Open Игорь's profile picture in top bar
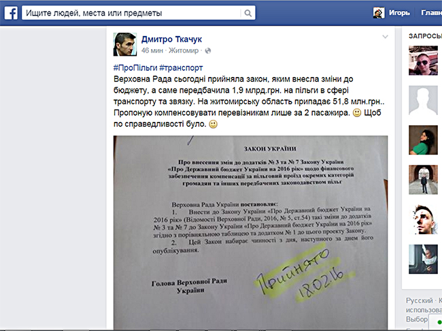The width and height of the screenshot is (442, 331). (x=379, y=13)
